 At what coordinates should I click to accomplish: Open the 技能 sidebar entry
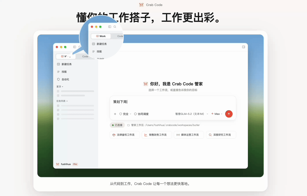(62, 72)
